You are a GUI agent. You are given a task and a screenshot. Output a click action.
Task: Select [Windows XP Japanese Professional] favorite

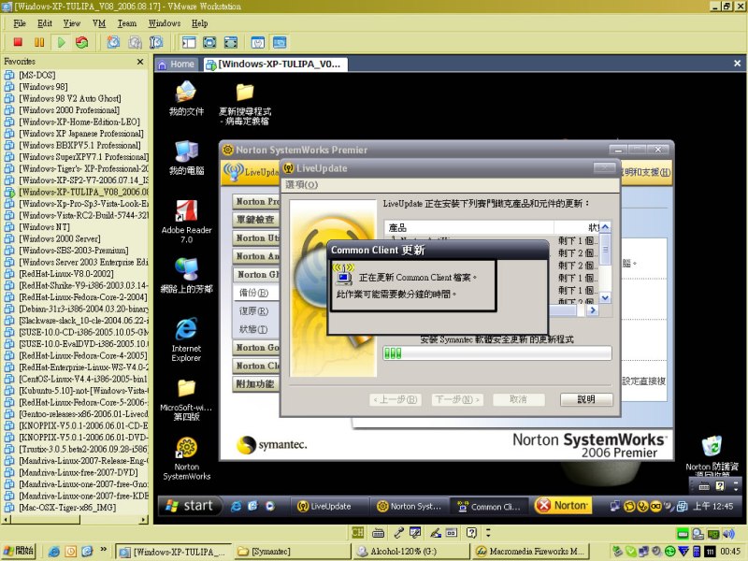click(x=81, y=133)
